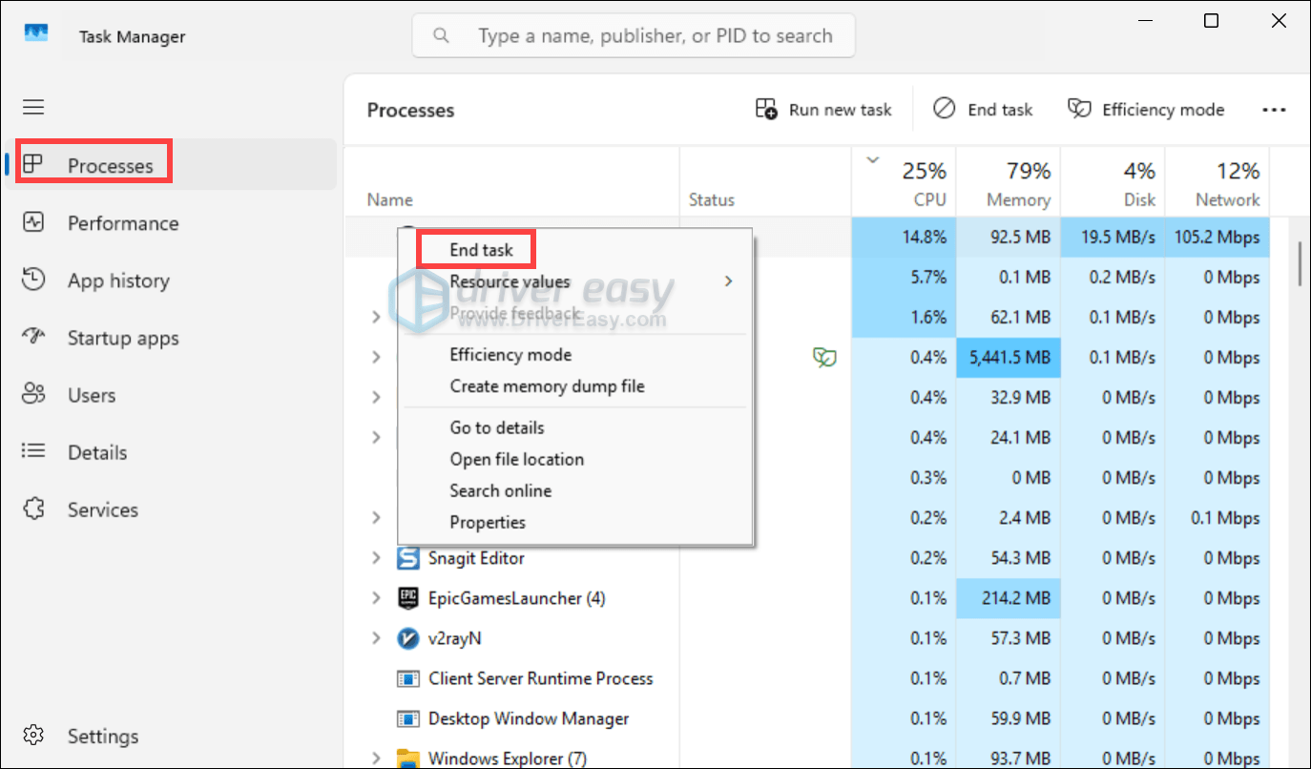Go to Startup apps page
Image resolution: width=1311 pixels, height=769 pixels.
pos(122,338)
